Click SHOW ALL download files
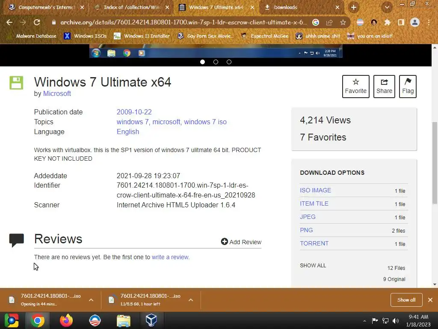 (x=313, y=266)
